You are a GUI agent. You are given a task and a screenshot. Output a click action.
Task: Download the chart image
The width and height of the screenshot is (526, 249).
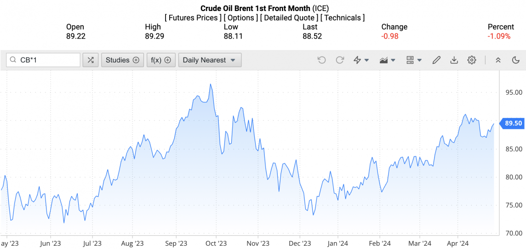point(454,60)
